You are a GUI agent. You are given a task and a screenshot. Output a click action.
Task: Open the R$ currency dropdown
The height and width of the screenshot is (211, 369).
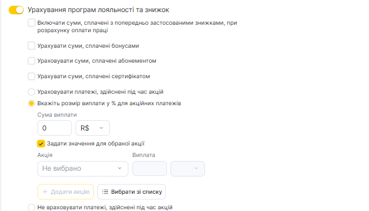[93, 128]
